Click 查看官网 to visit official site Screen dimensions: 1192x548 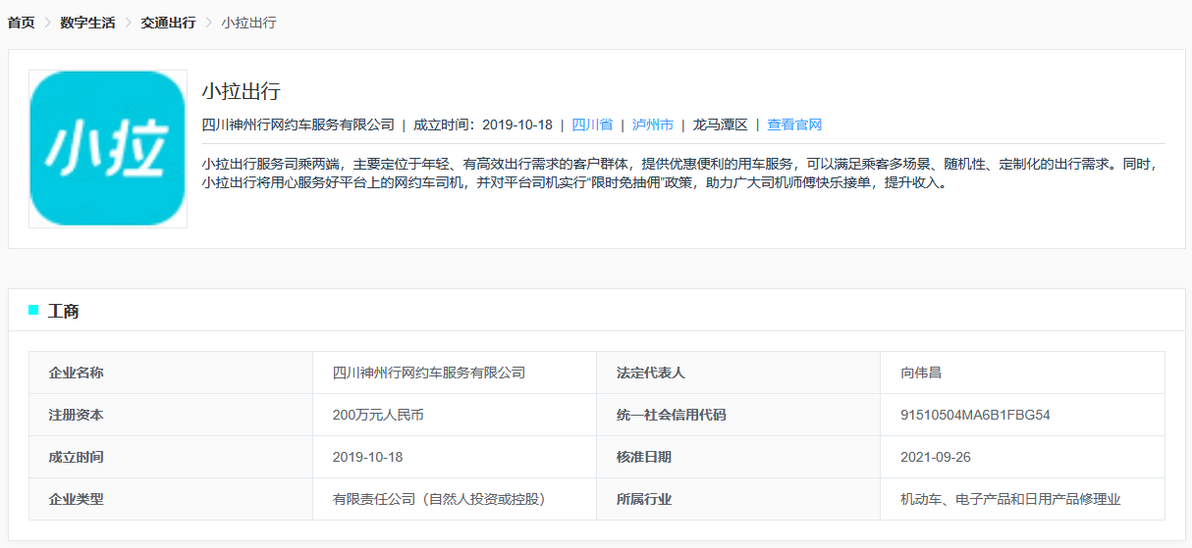tap(794, 125)
